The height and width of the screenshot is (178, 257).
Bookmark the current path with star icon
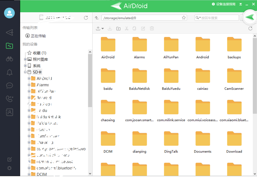(x=184, y=18)
